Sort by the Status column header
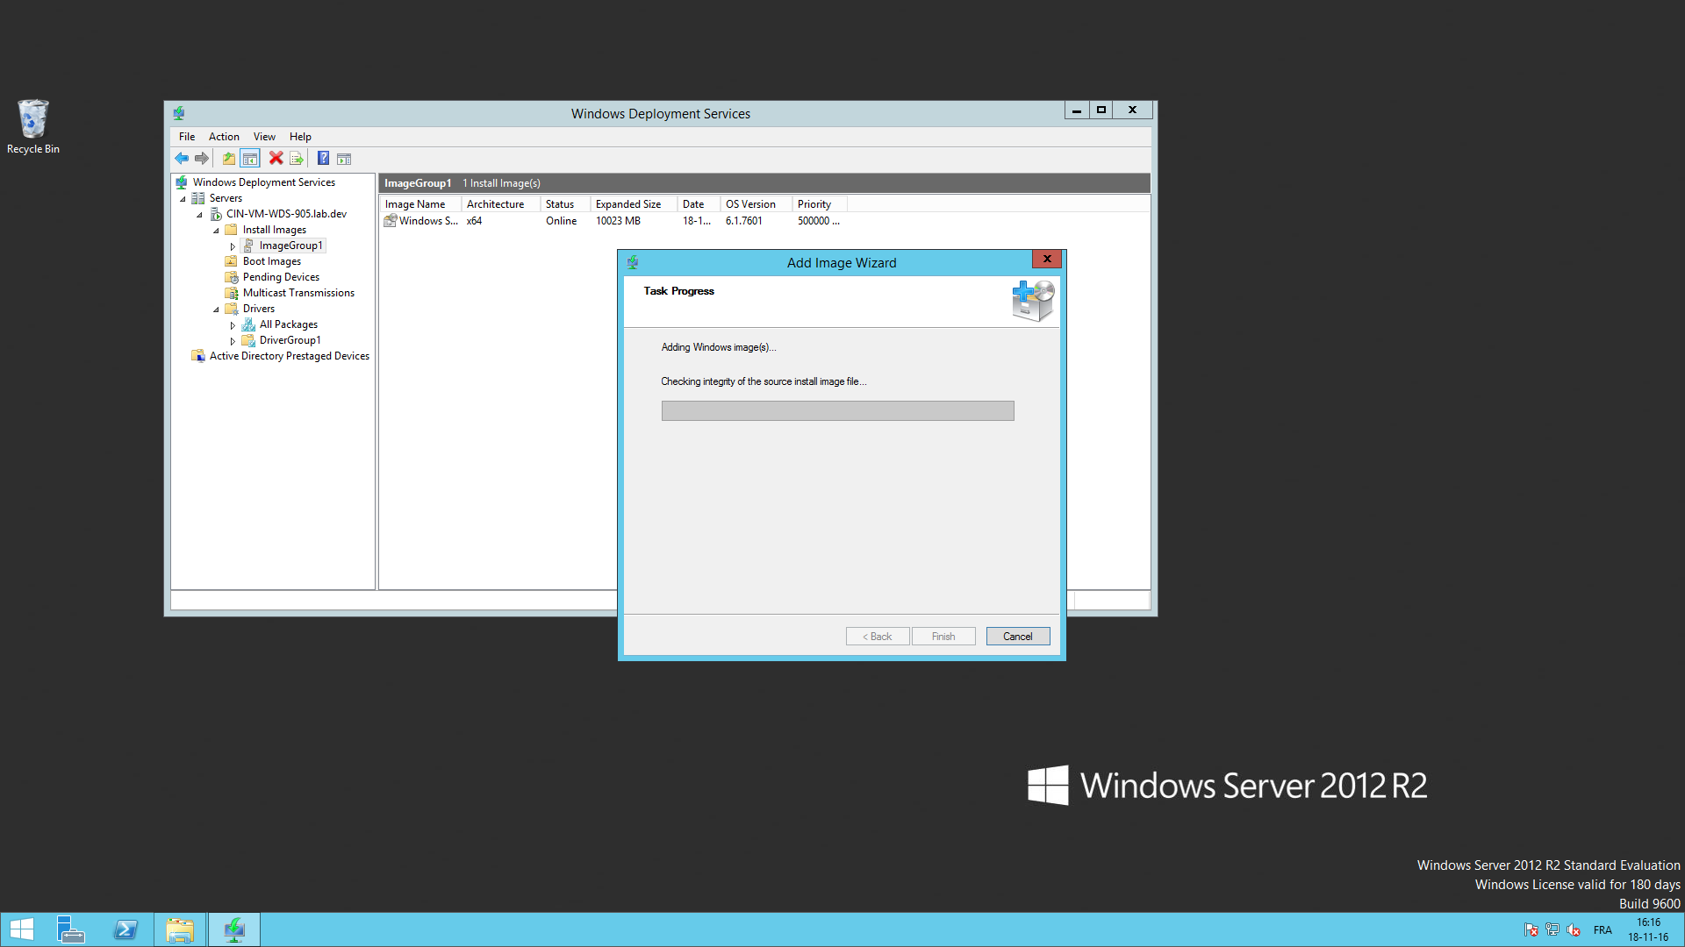The height and width of the screenshot is (947, 1685). coord(565,204)
